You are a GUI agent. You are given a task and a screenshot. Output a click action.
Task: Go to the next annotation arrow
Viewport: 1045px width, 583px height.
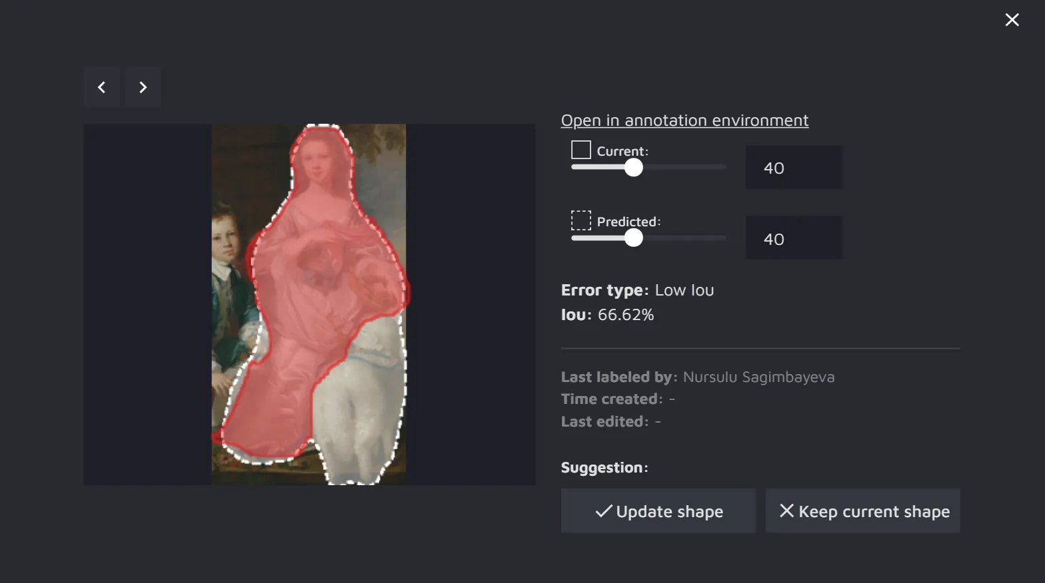click(x=143, y=87)
